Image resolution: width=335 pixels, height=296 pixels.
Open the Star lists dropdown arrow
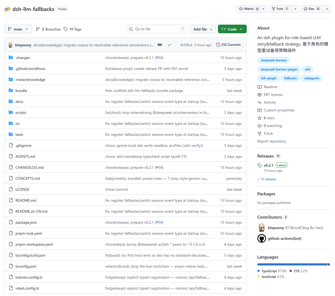click(327, 9)
